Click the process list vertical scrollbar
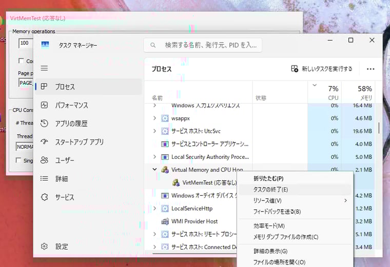Image resolution: width=390 pixels, height=267 pixels. pyautogui.click(x=379, y=128)
